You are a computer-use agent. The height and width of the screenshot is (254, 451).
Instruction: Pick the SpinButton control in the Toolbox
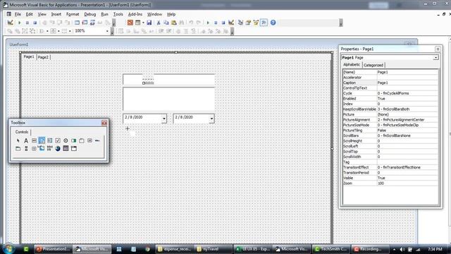[x=34, y=149]
